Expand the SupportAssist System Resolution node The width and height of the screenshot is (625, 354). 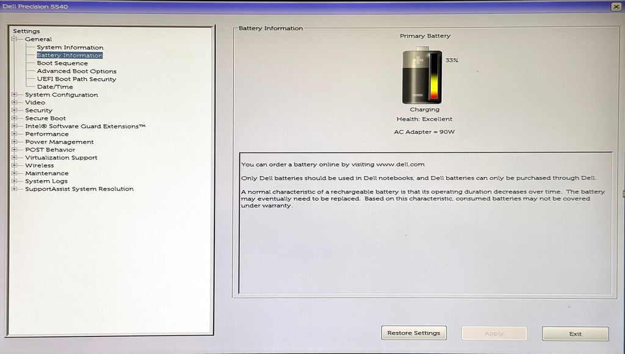13,189
